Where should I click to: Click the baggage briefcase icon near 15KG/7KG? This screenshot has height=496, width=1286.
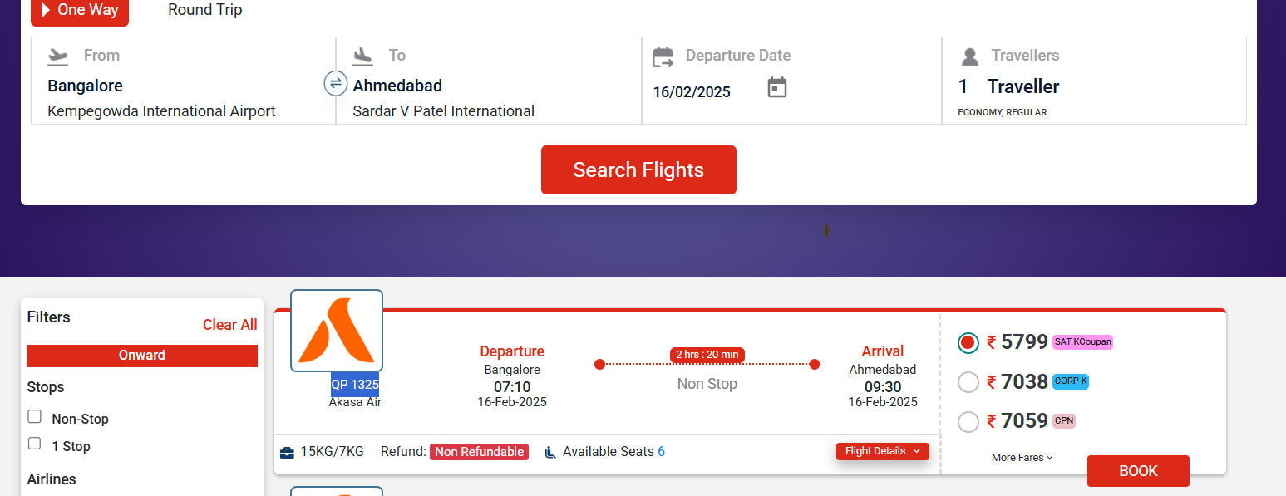287,452
